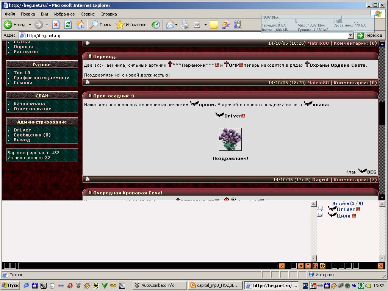Image resolution: width=388 pixels, height=291 pixels.
Task: Open the Правка menu
Action: [28, 14]
